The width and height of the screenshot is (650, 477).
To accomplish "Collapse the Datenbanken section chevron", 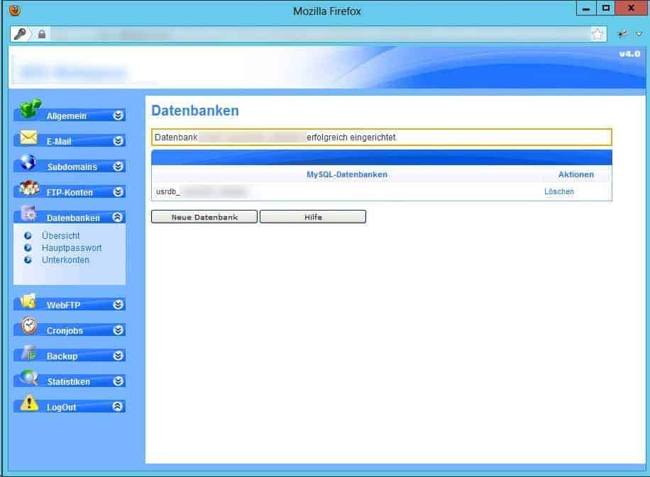I will click(x=118, y=218).
